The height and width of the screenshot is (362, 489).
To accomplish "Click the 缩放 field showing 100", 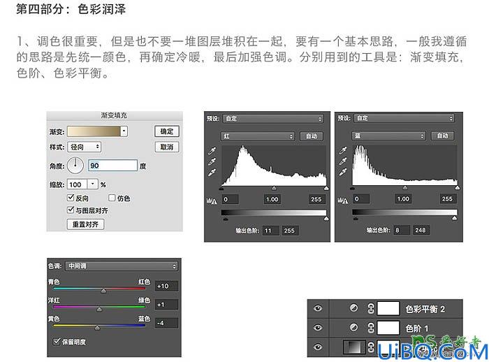I will coord(78,184).
